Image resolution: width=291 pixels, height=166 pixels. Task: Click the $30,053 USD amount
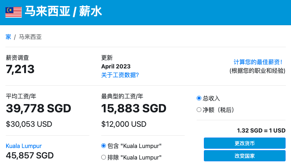coord(29,124)
